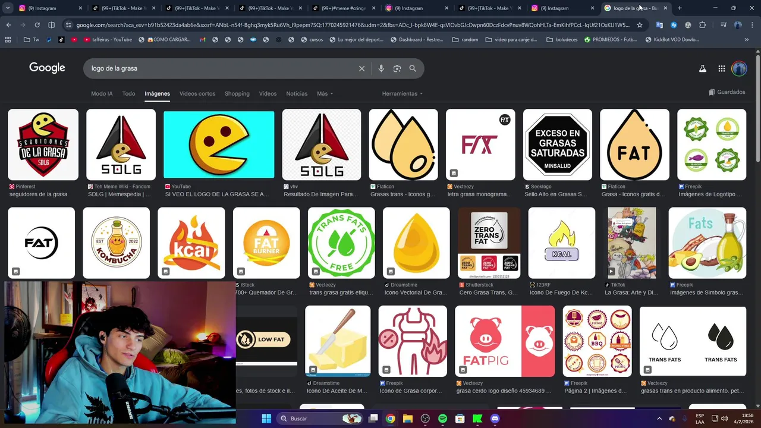This screenshot has height=428, width=761.
Task: Switch to the #meme #cringe browser tab
Action: (x=343, y=8)
